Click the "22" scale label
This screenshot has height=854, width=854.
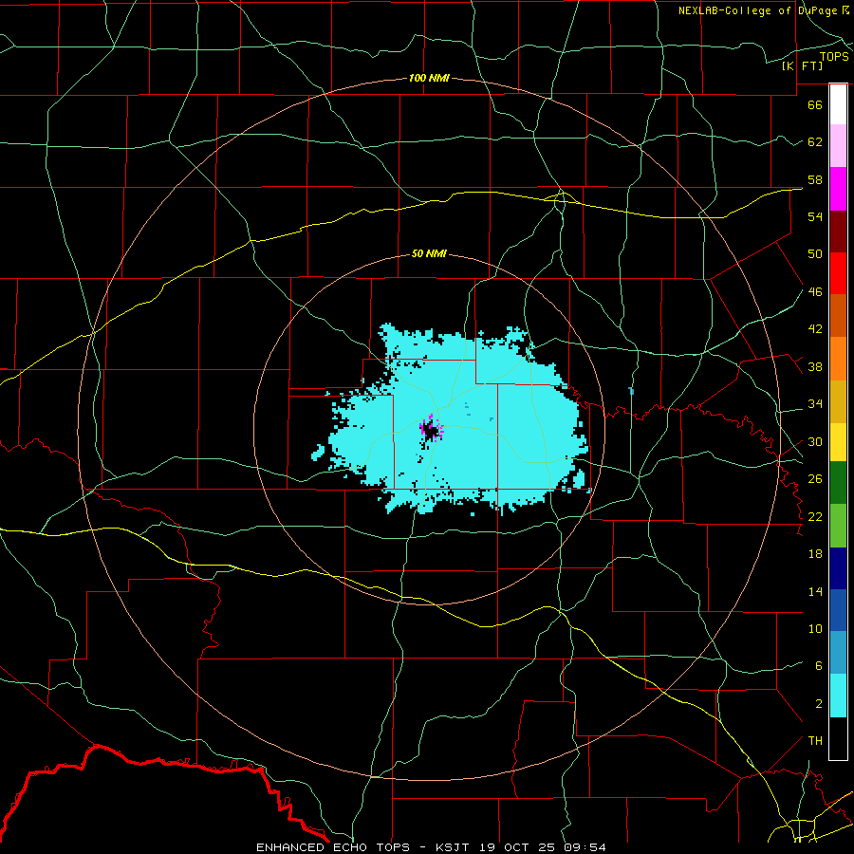click(815, 517)
